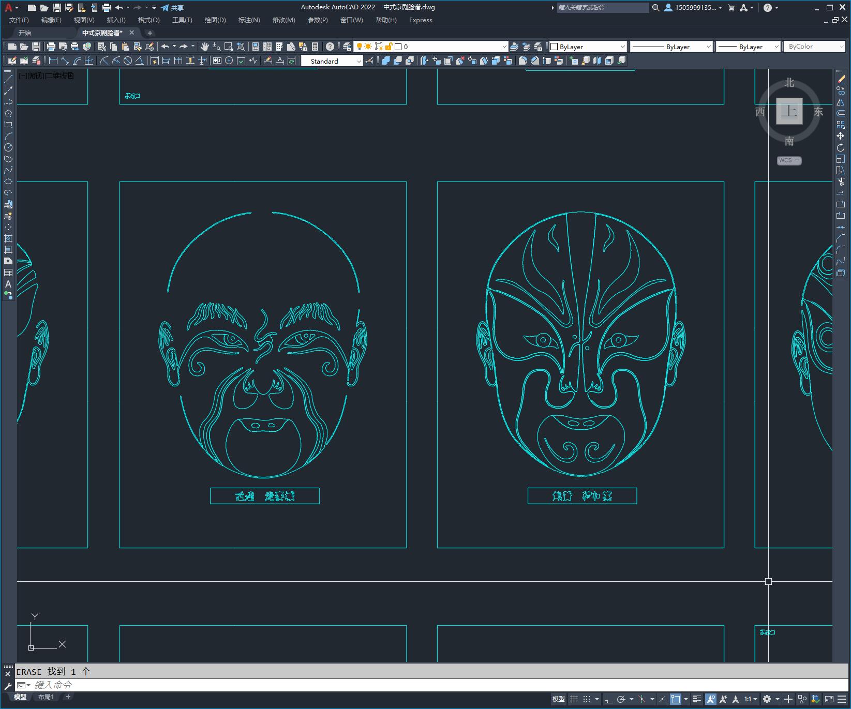This screenshot has width=851, height=709.
Task: Open the 编辑(E) menu
Action: tap(51, 20)
